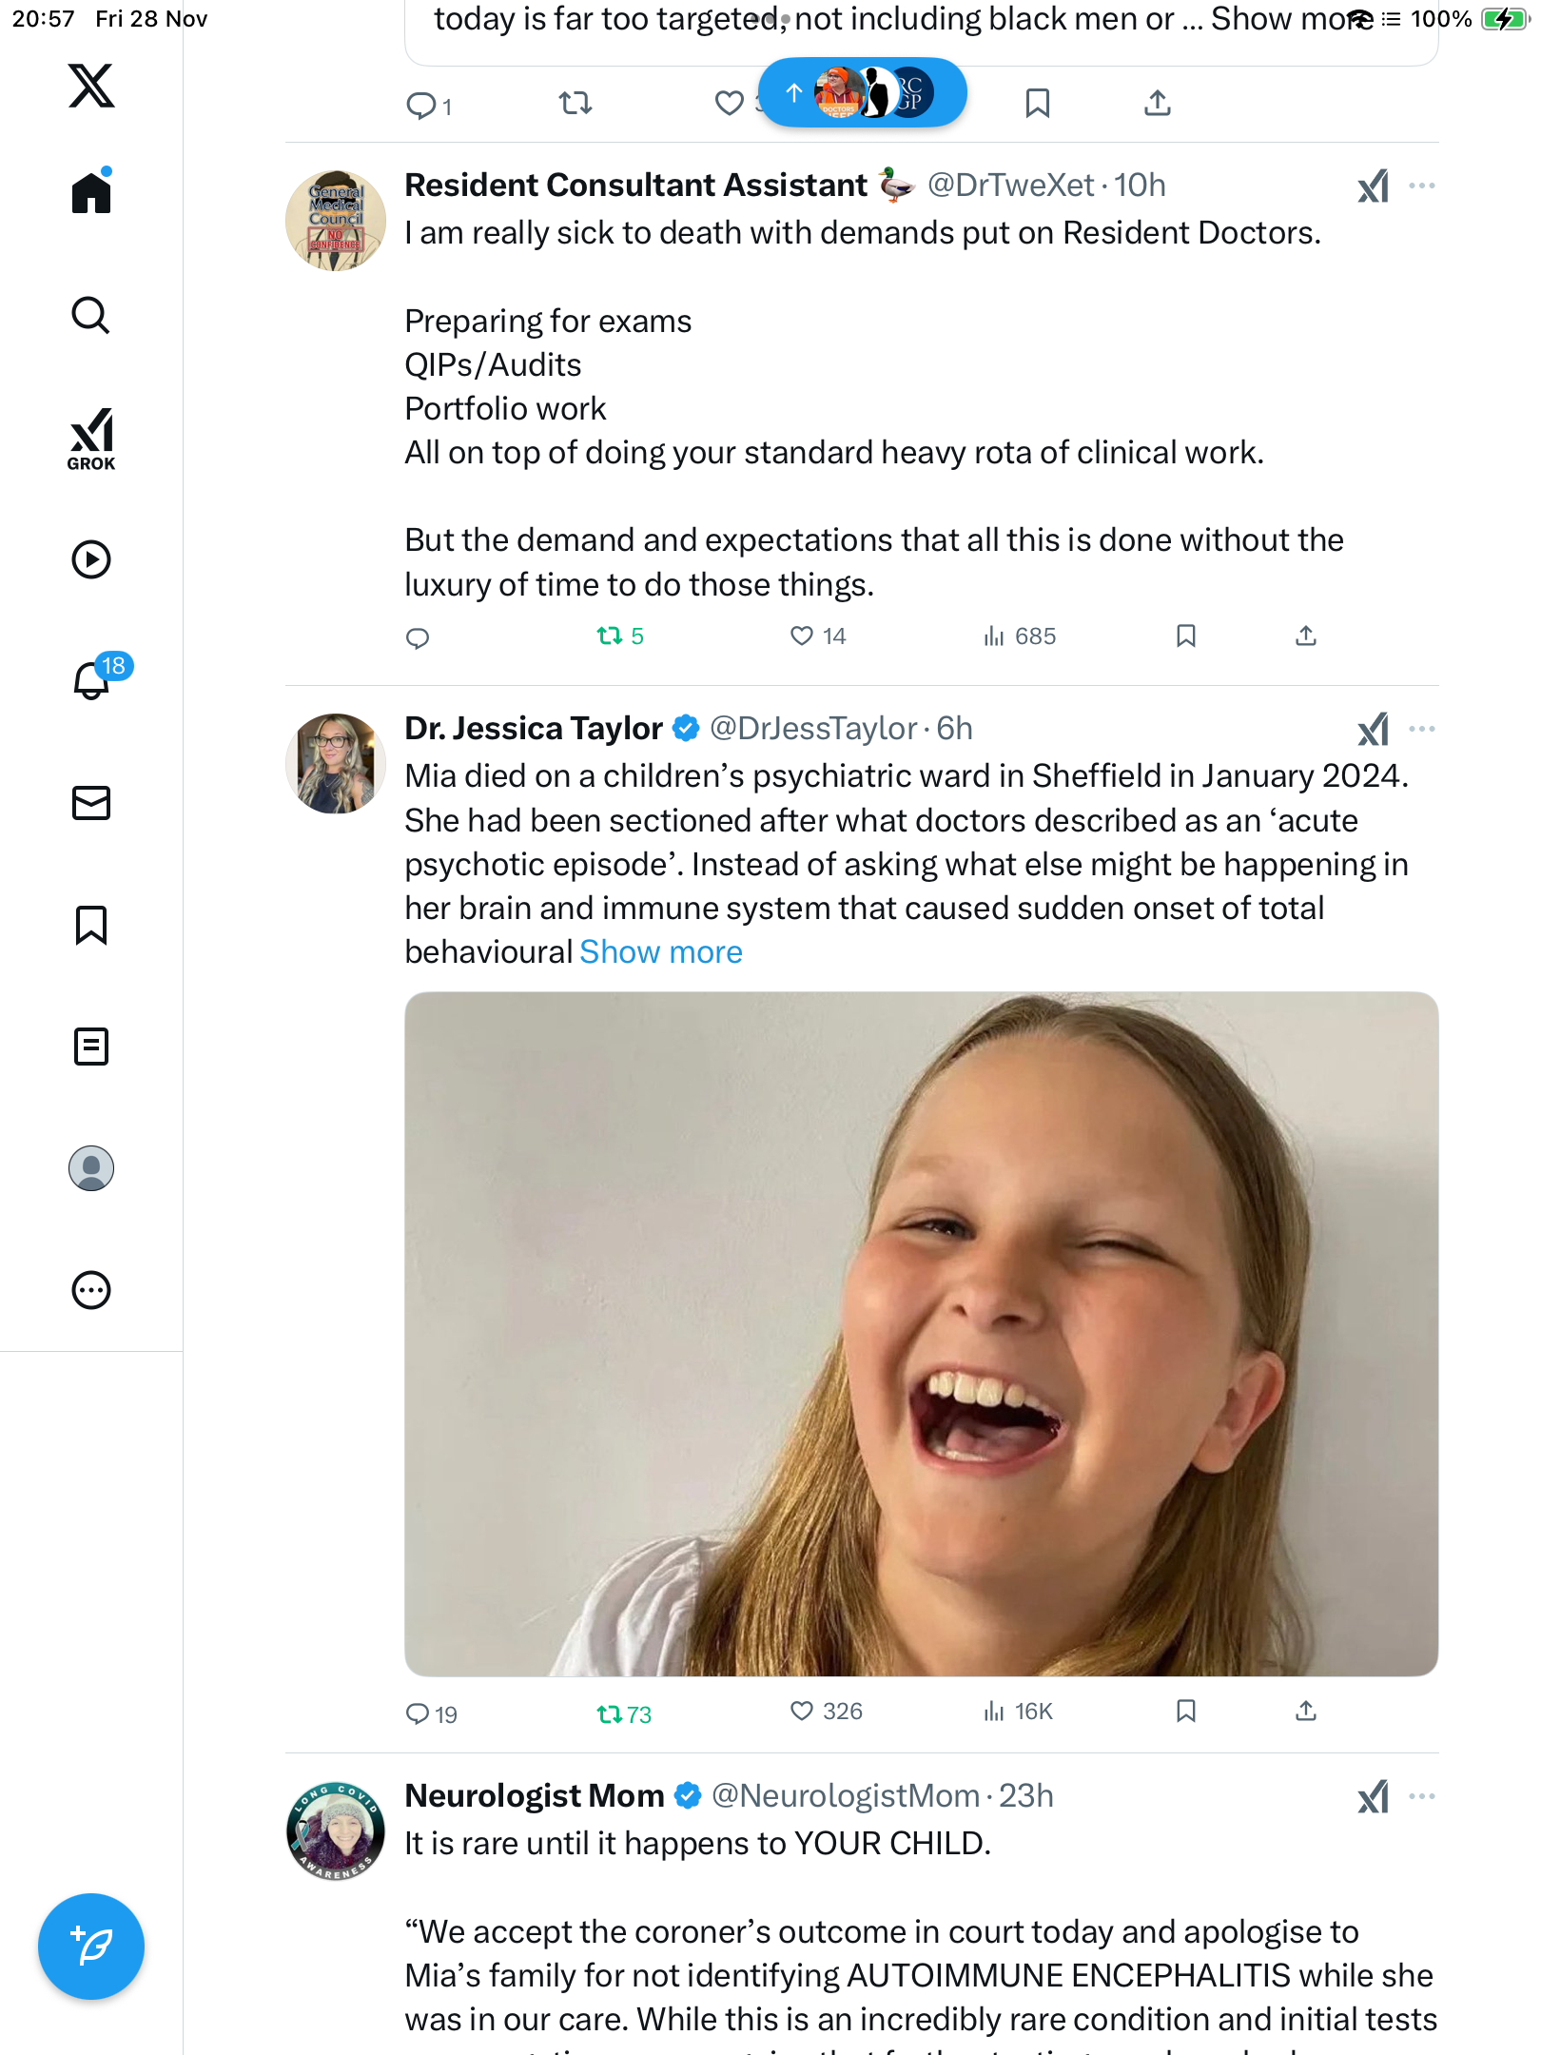
Task: Open the photo of the laughing girl
Action: click(x=921, y=1333)
